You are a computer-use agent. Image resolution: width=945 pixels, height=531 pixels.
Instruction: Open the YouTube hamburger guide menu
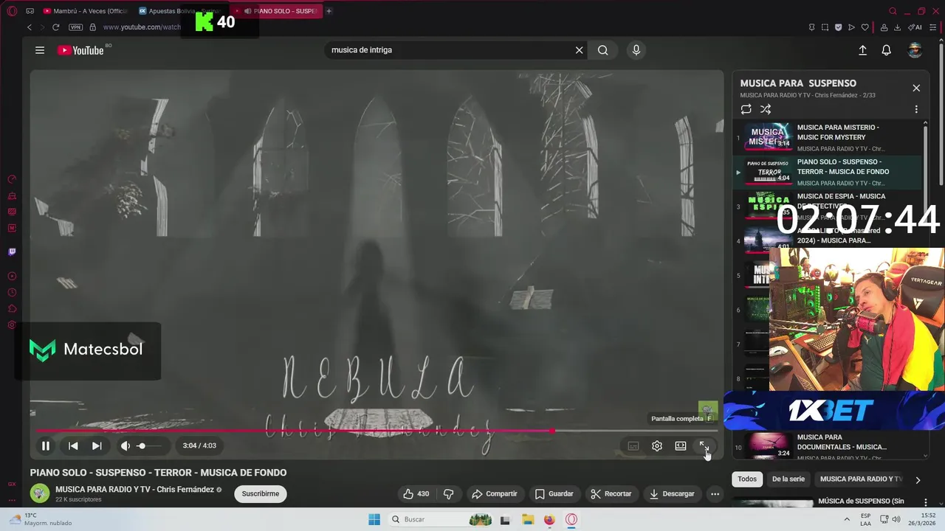click(x=40, y=50)
